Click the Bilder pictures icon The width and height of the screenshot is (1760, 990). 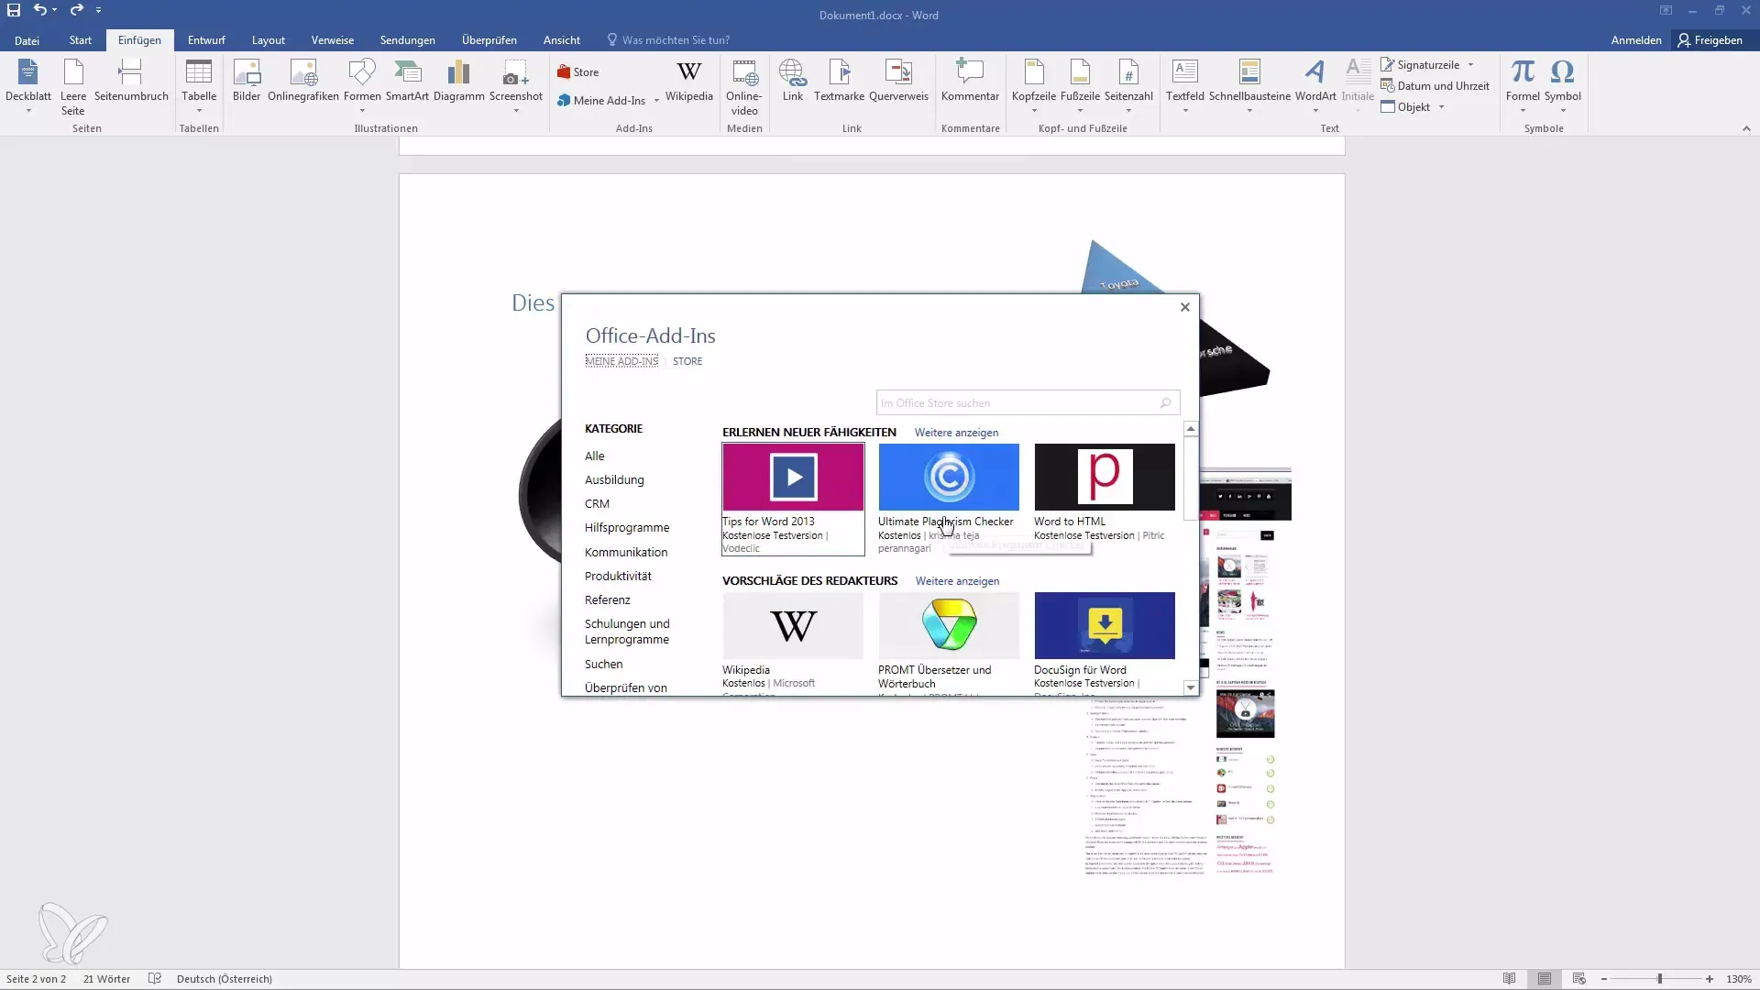point(247,81)
